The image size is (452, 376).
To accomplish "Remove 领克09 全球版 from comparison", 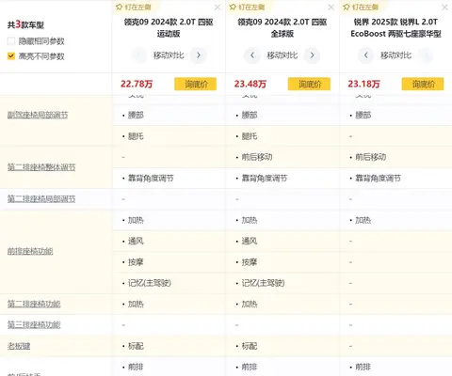I will [331, 8].
